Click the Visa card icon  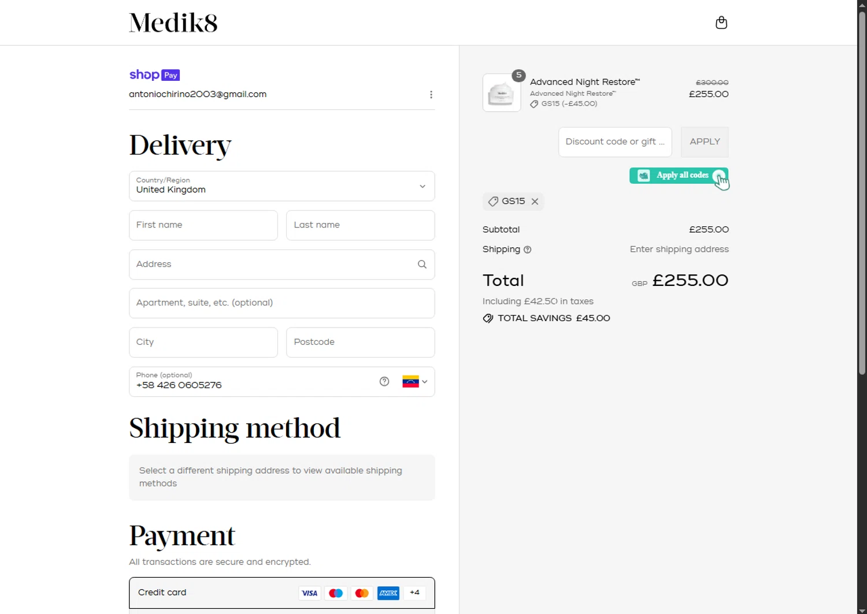point(310,593)
